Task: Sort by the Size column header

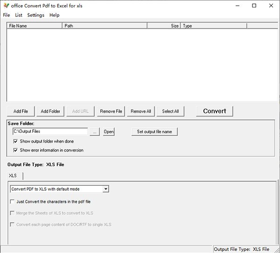Action: pyautogui.click(x=164, y=26)
